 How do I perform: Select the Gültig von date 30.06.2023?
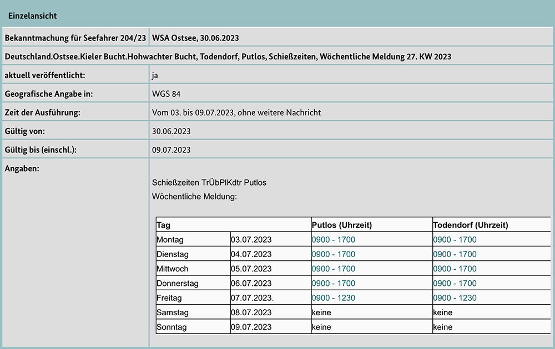(171, 131)
